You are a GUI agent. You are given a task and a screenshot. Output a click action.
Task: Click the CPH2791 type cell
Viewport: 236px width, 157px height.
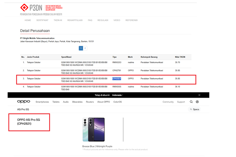[117, 70]
